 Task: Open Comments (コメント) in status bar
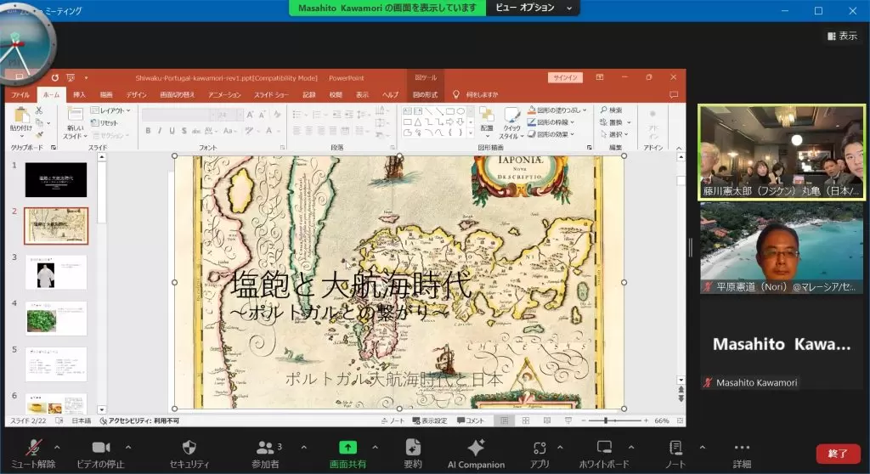[x=471, y=420]
